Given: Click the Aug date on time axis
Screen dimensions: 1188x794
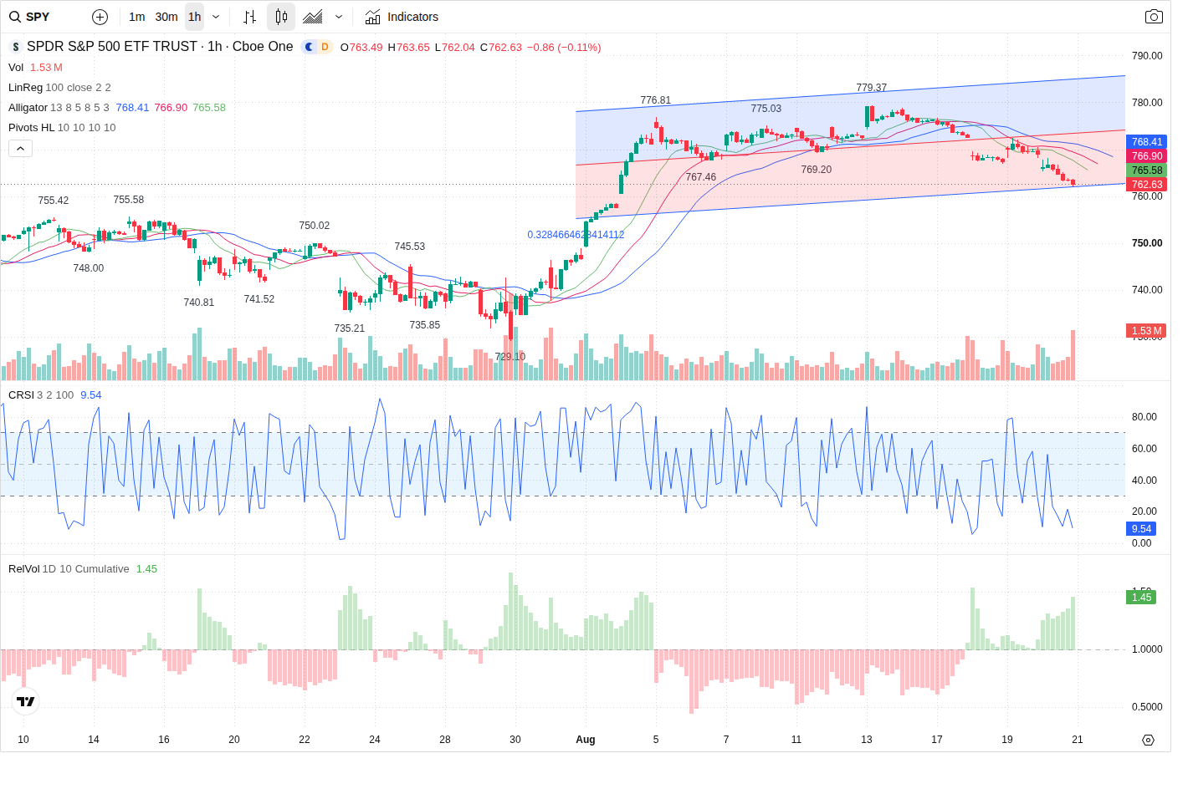Looking at the screenshot, I should point(586,740).
